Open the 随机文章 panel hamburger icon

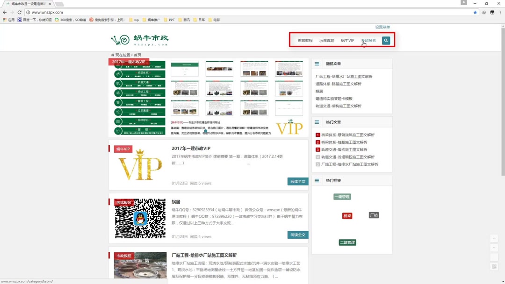(317, 63)
